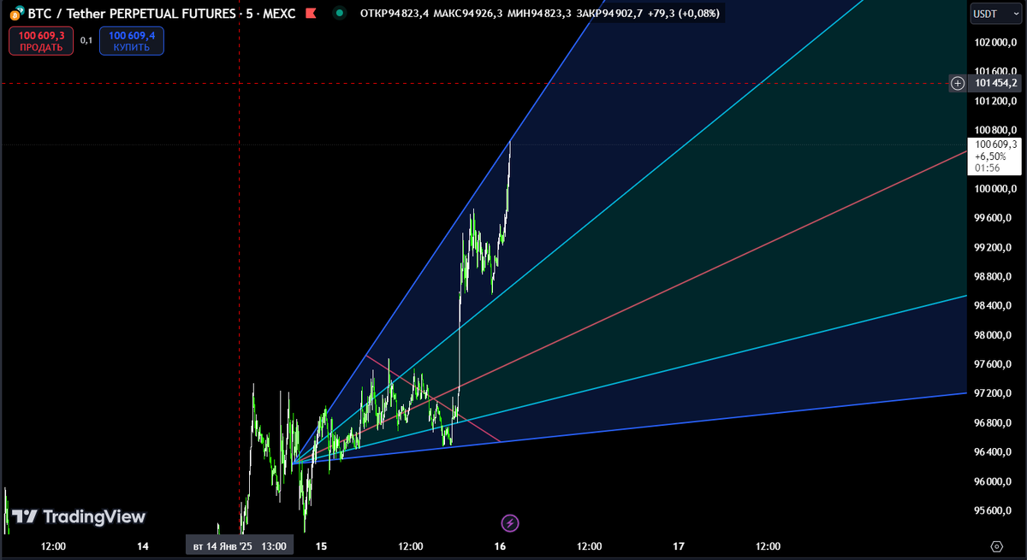
Task: Click the time axis label 17
Action: point(679,545)
